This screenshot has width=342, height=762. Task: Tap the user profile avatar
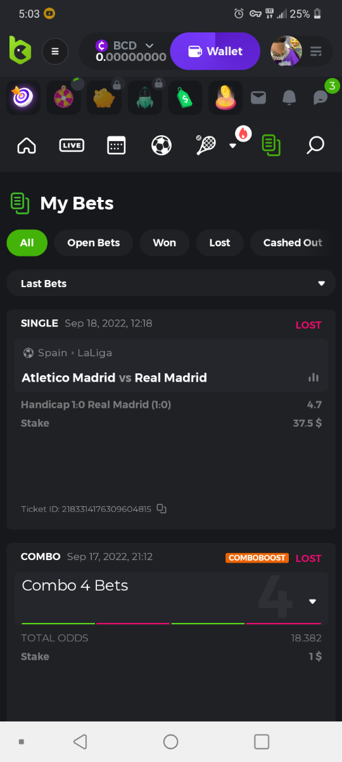pos(286,51)
